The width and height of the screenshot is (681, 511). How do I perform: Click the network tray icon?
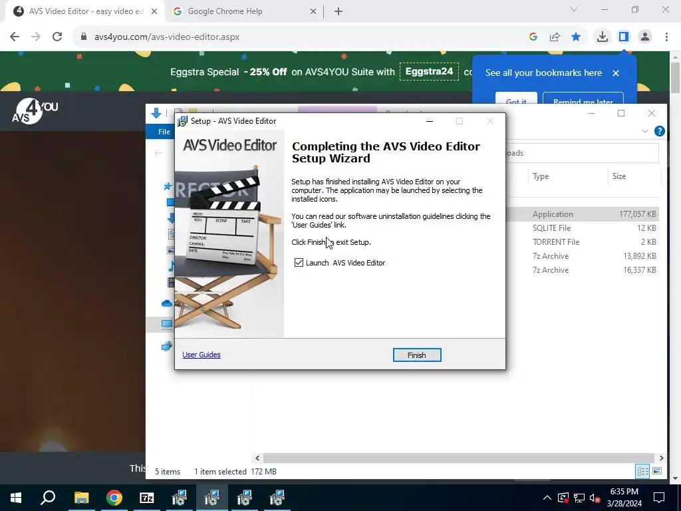(579, 498)
